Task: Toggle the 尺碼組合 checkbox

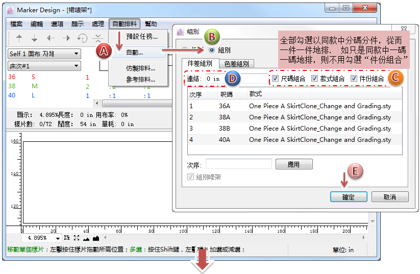Action: tap(276, 79)
